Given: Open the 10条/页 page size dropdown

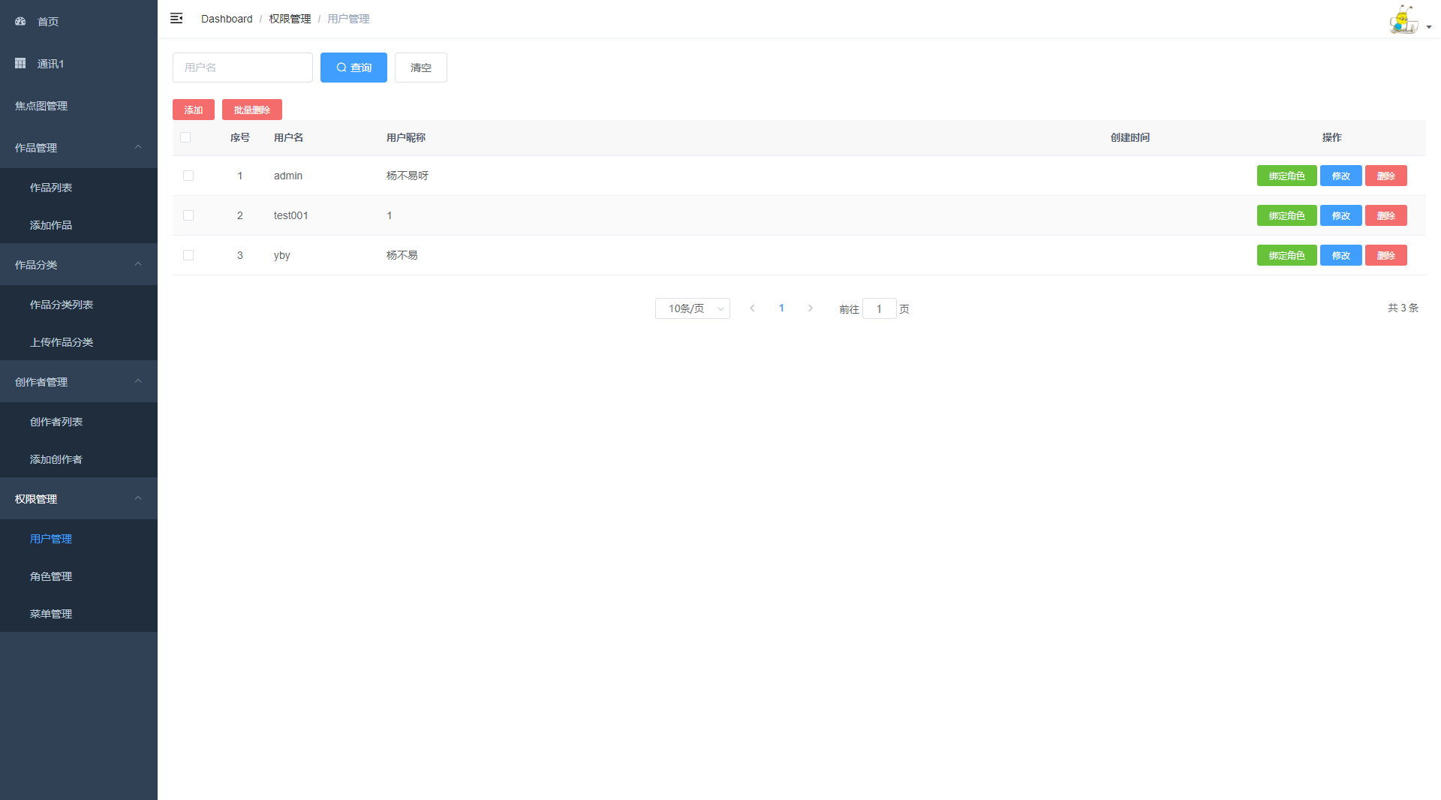Looking at the screenshot, I should click(693, 308).
